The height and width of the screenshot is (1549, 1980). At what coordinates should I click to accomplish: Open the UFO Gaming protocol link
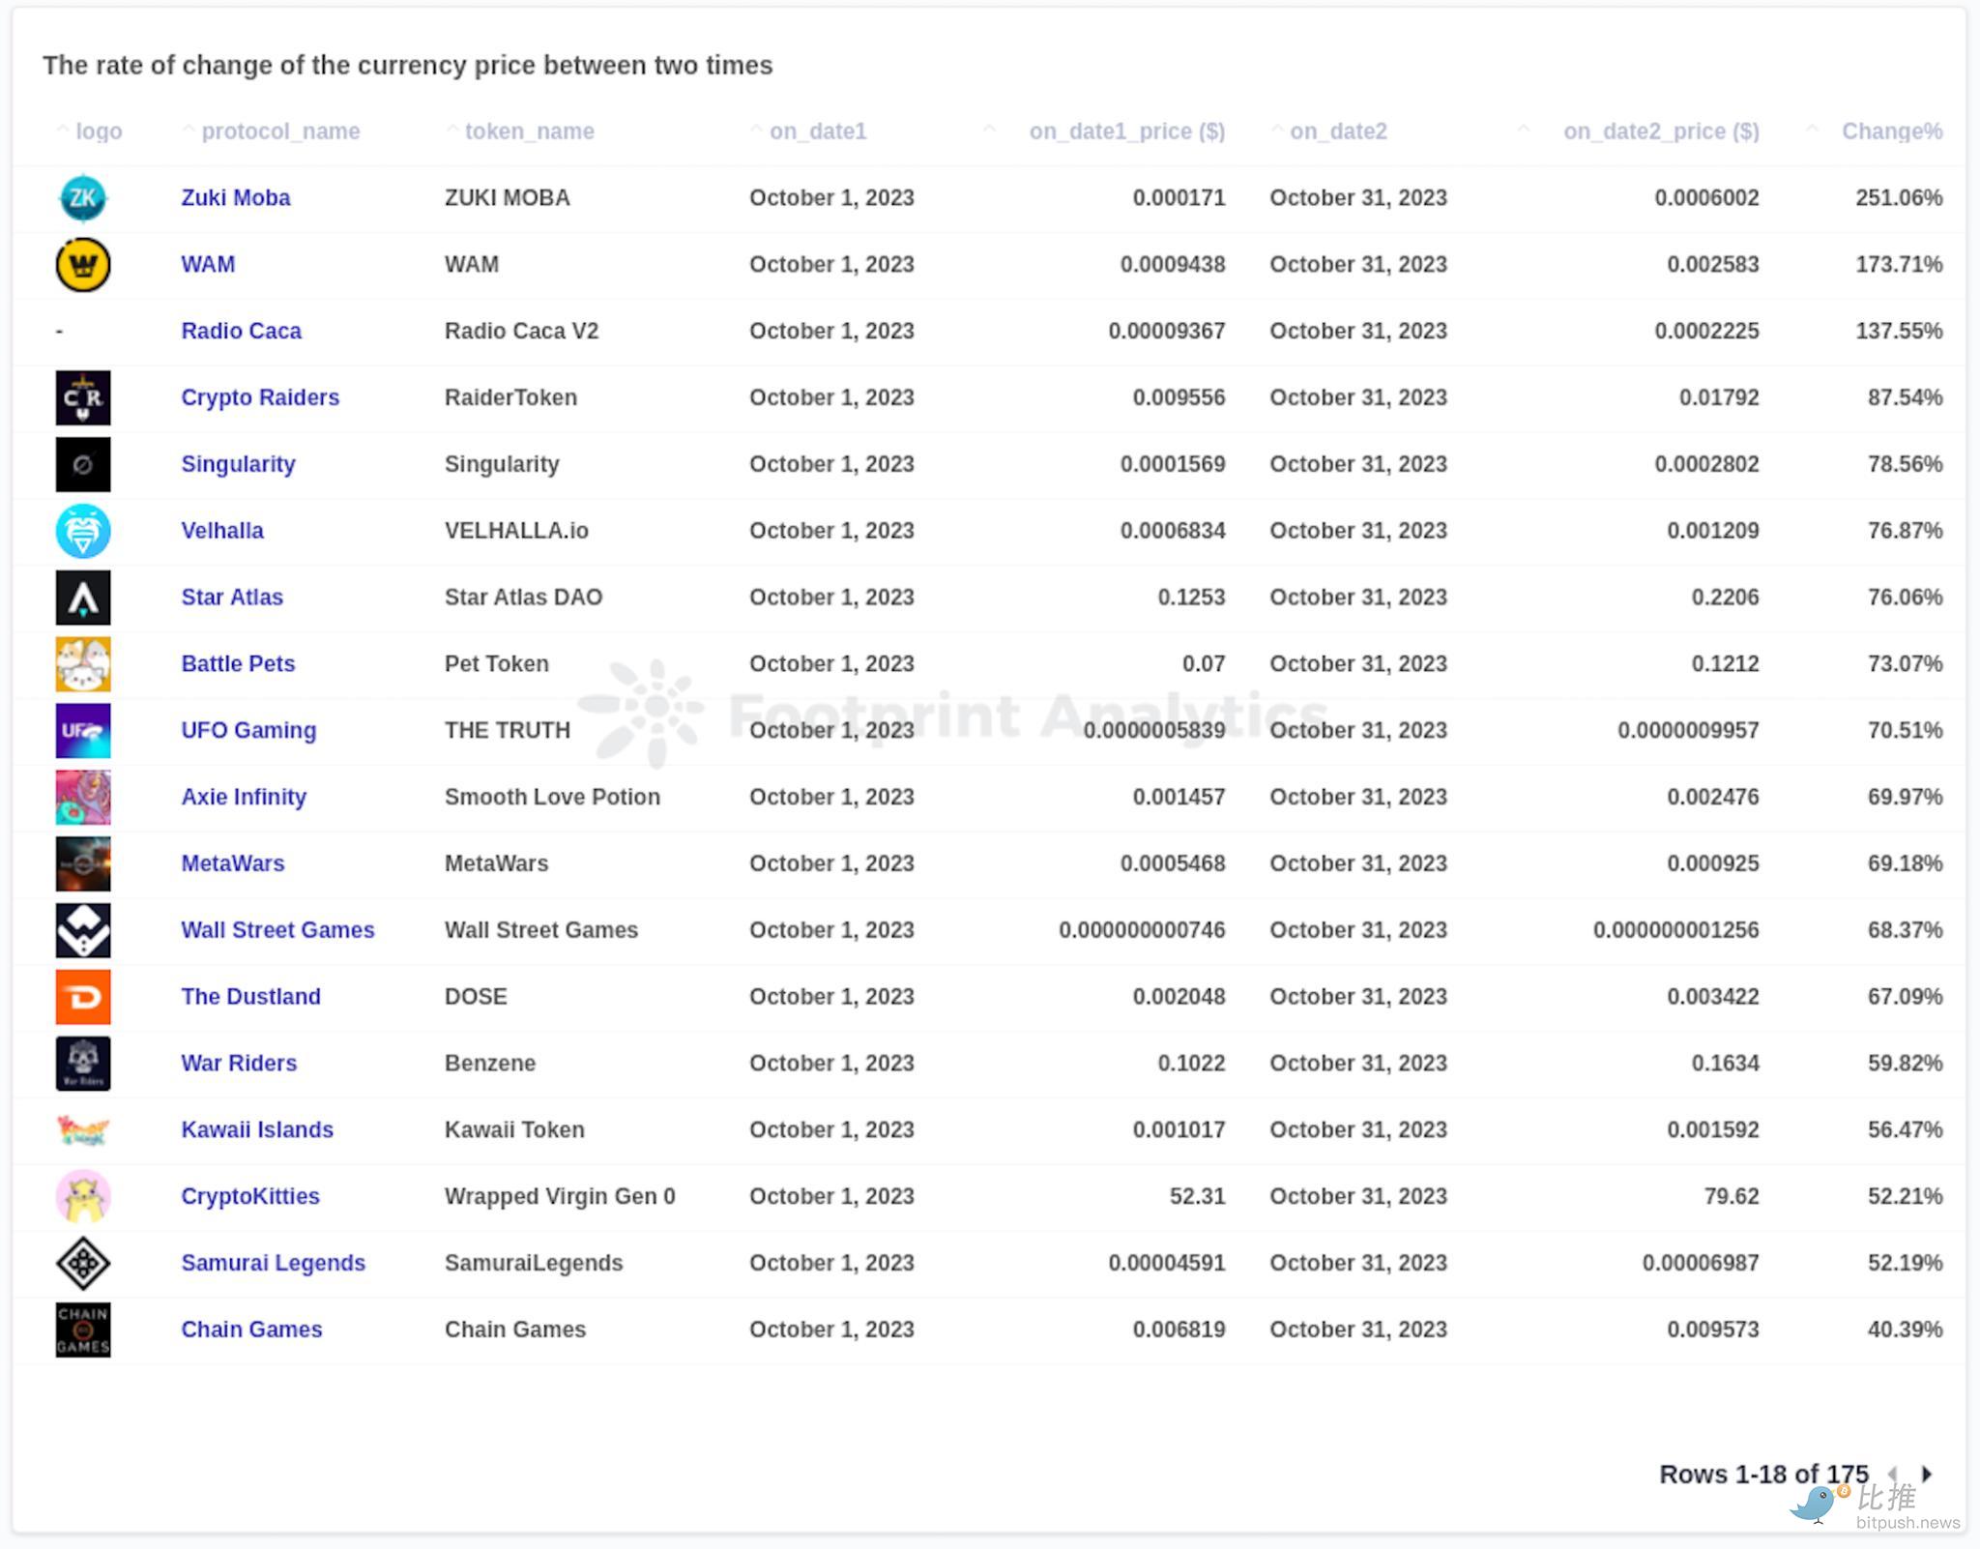pos(248,731)
